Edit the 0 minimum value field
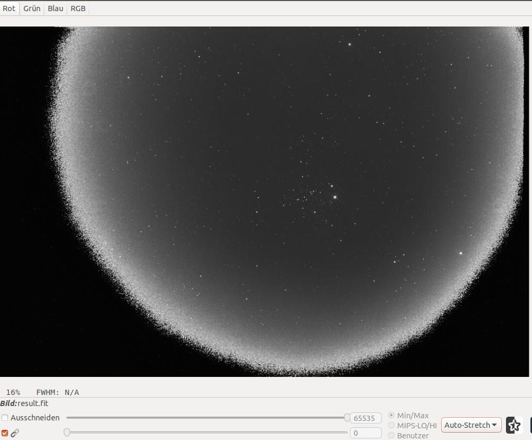Viewport: 532px width, 440px height. coord(365,433)
